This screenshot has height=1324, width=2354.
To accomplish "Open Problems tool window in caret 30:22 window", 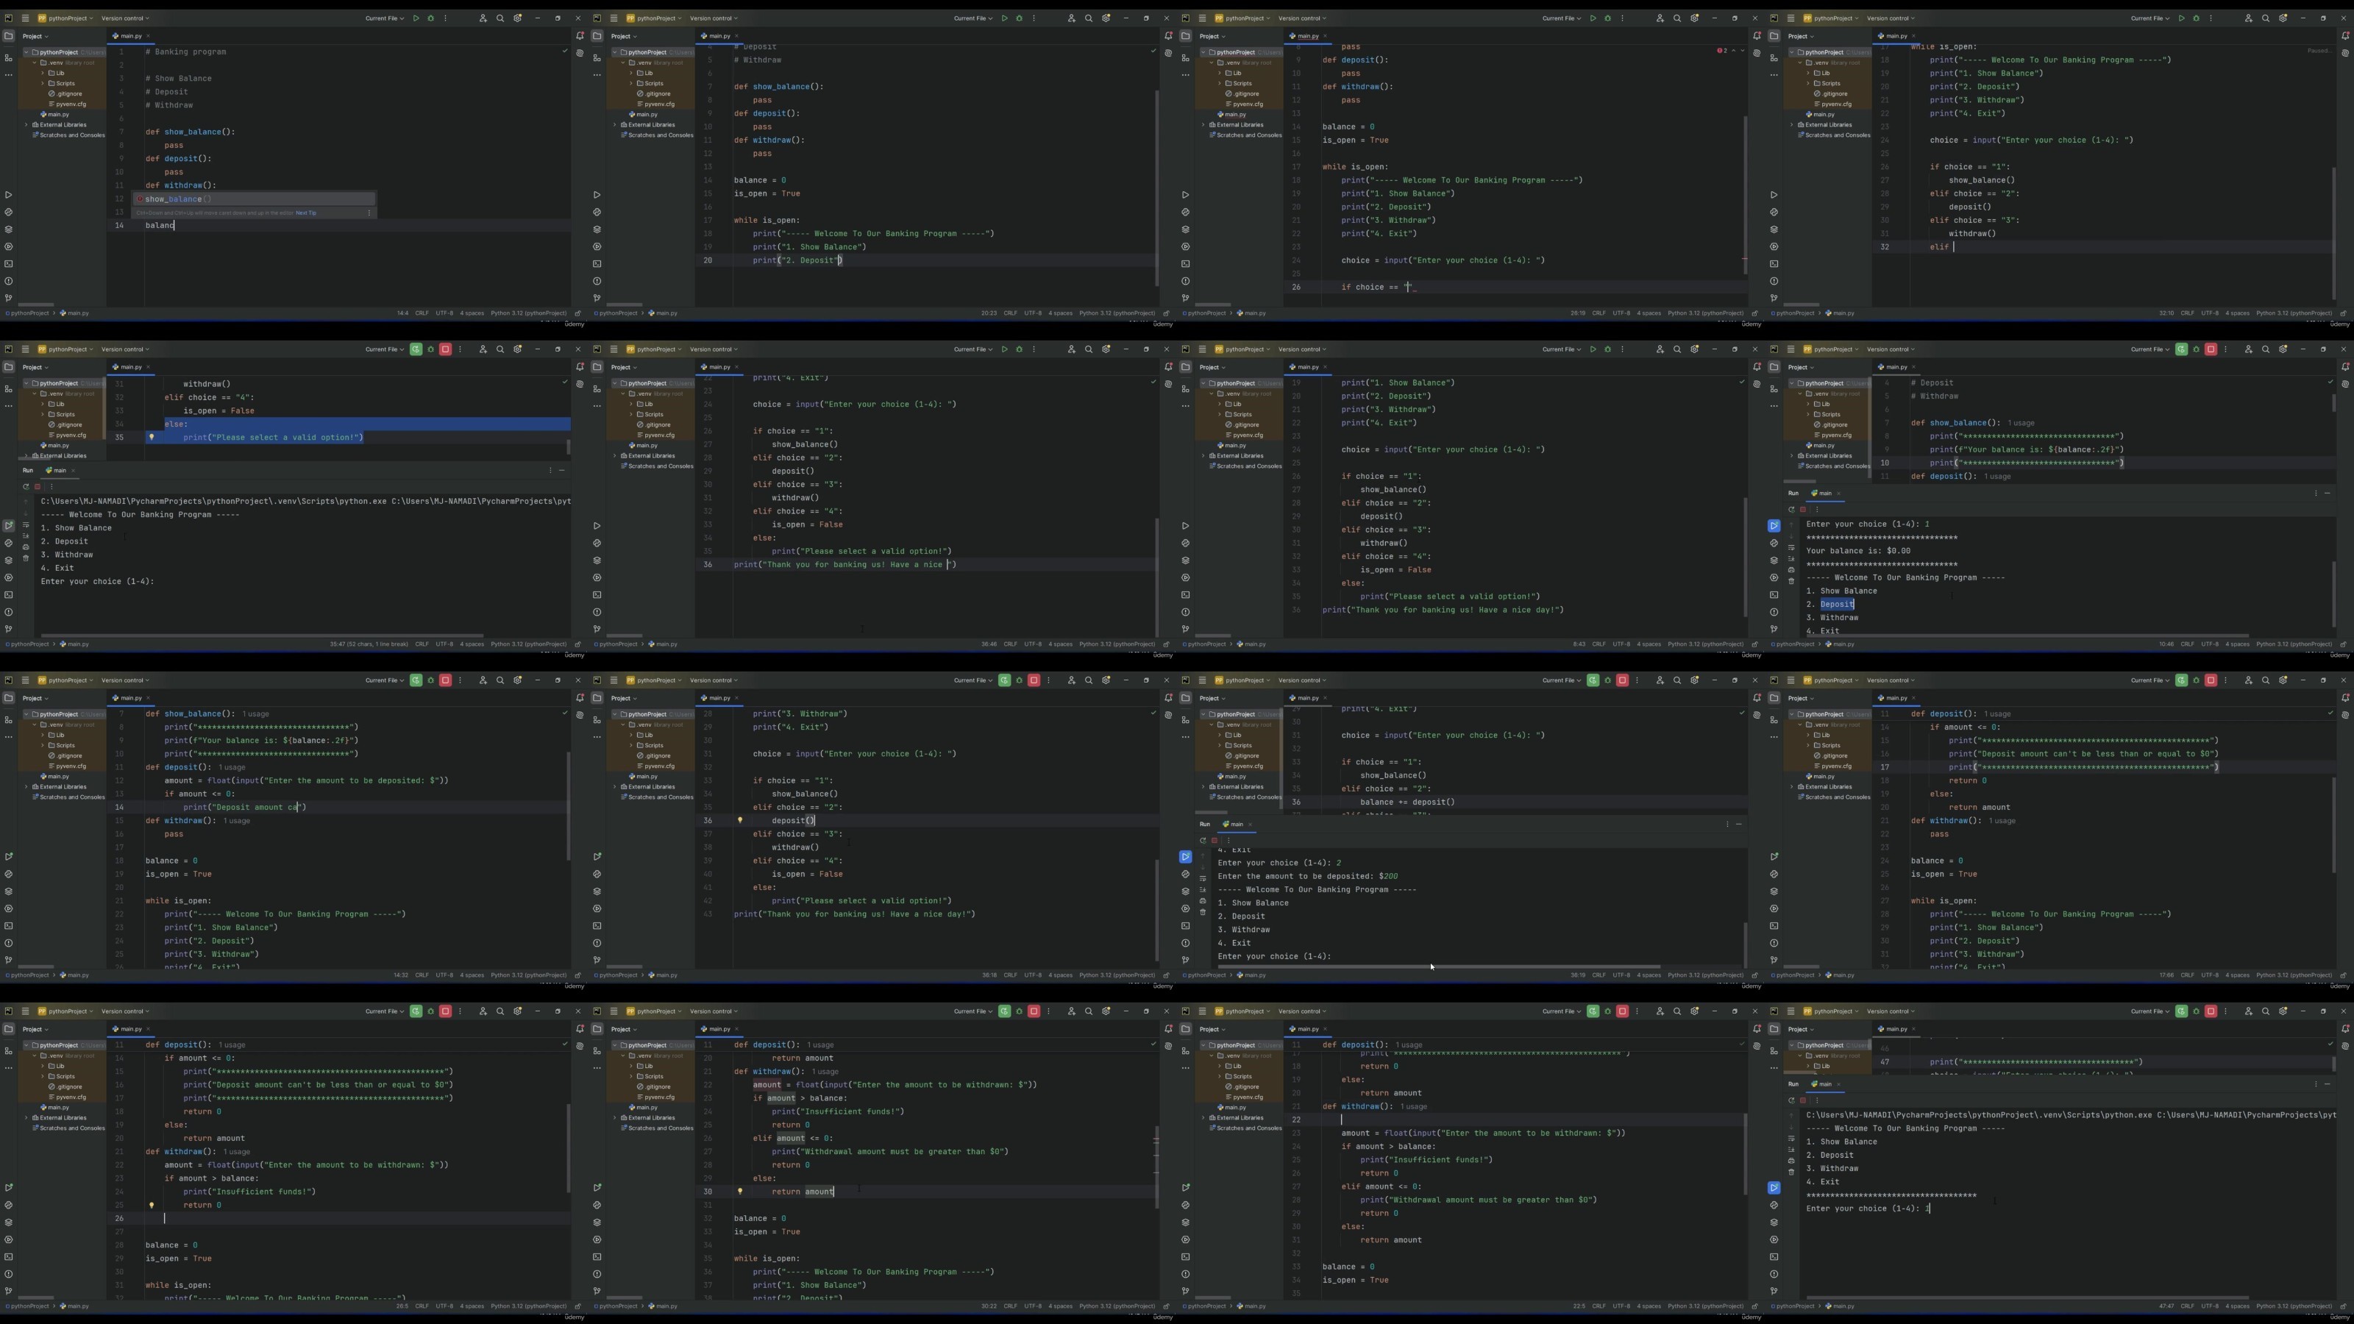I will point(597,1275).
